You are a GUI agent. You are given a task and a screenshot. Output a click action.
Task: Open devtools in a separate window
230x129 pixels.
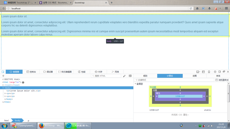pos(224,72)
